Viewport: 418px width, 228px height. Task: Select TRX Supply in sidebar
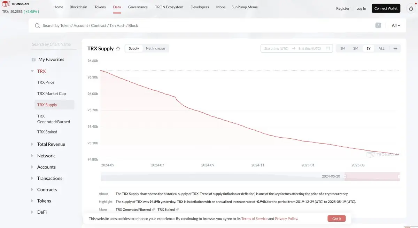tap(54, 105)
